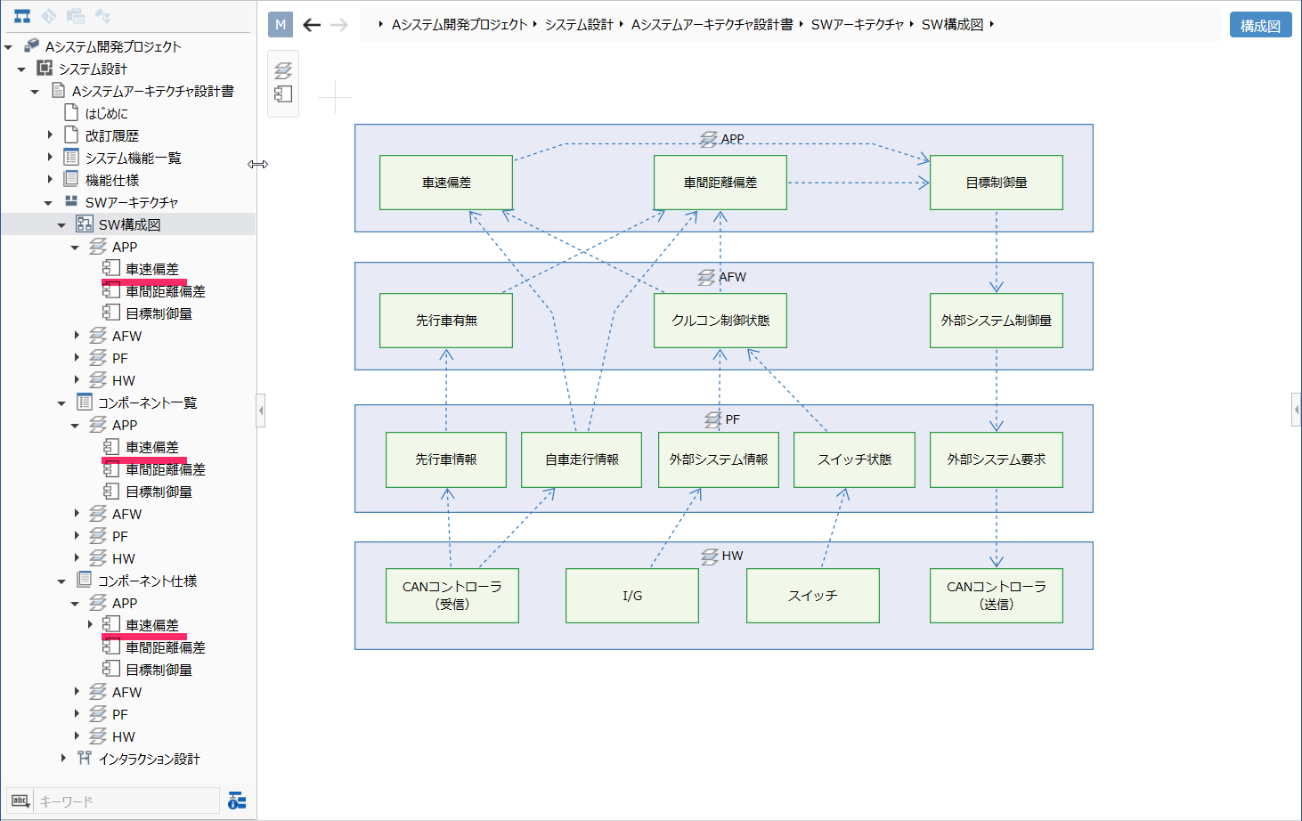1302x821 pixels.
Task: Expand AFW under SW構成図
Action: tap(77, 335)
